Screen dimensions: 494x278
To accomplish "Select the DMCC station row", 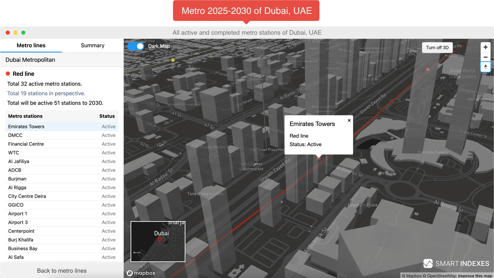I will coord(62,135).
